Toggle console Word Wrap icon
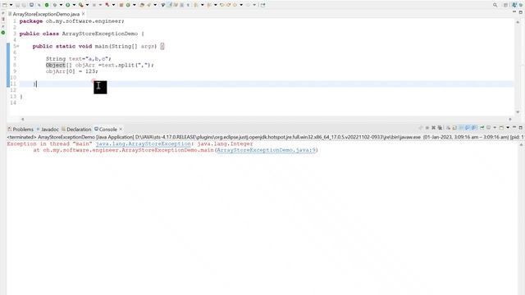This screenshot has width=525, height=295. point(461,128)
